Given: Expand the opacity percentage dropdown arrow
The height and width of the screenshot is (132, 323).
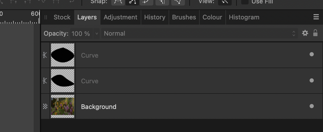Looking at the screenshot, I should click(97, 34).
